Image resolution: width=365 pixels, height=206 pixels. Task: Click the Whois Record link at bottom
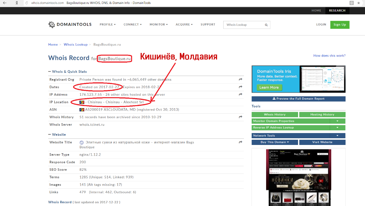point(60,202)
